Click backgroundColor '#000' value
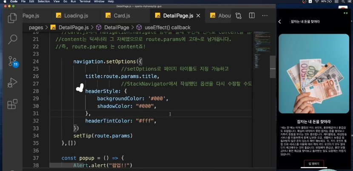353x171 pixels. coord(157,99)
